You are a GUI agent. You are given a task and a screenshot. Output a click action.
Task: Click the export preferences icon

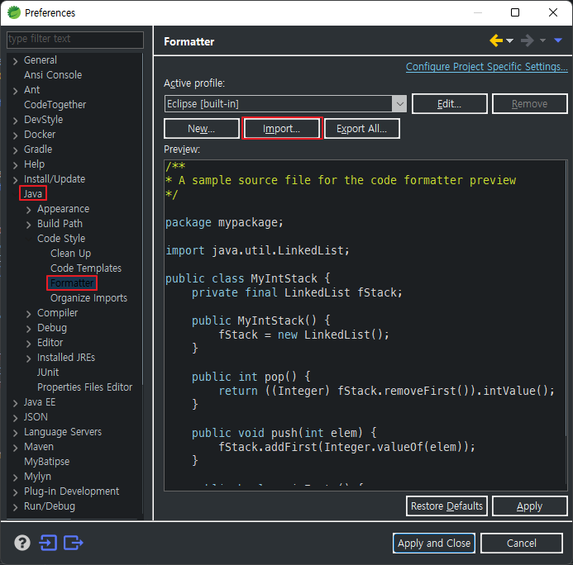pos(73,543)
